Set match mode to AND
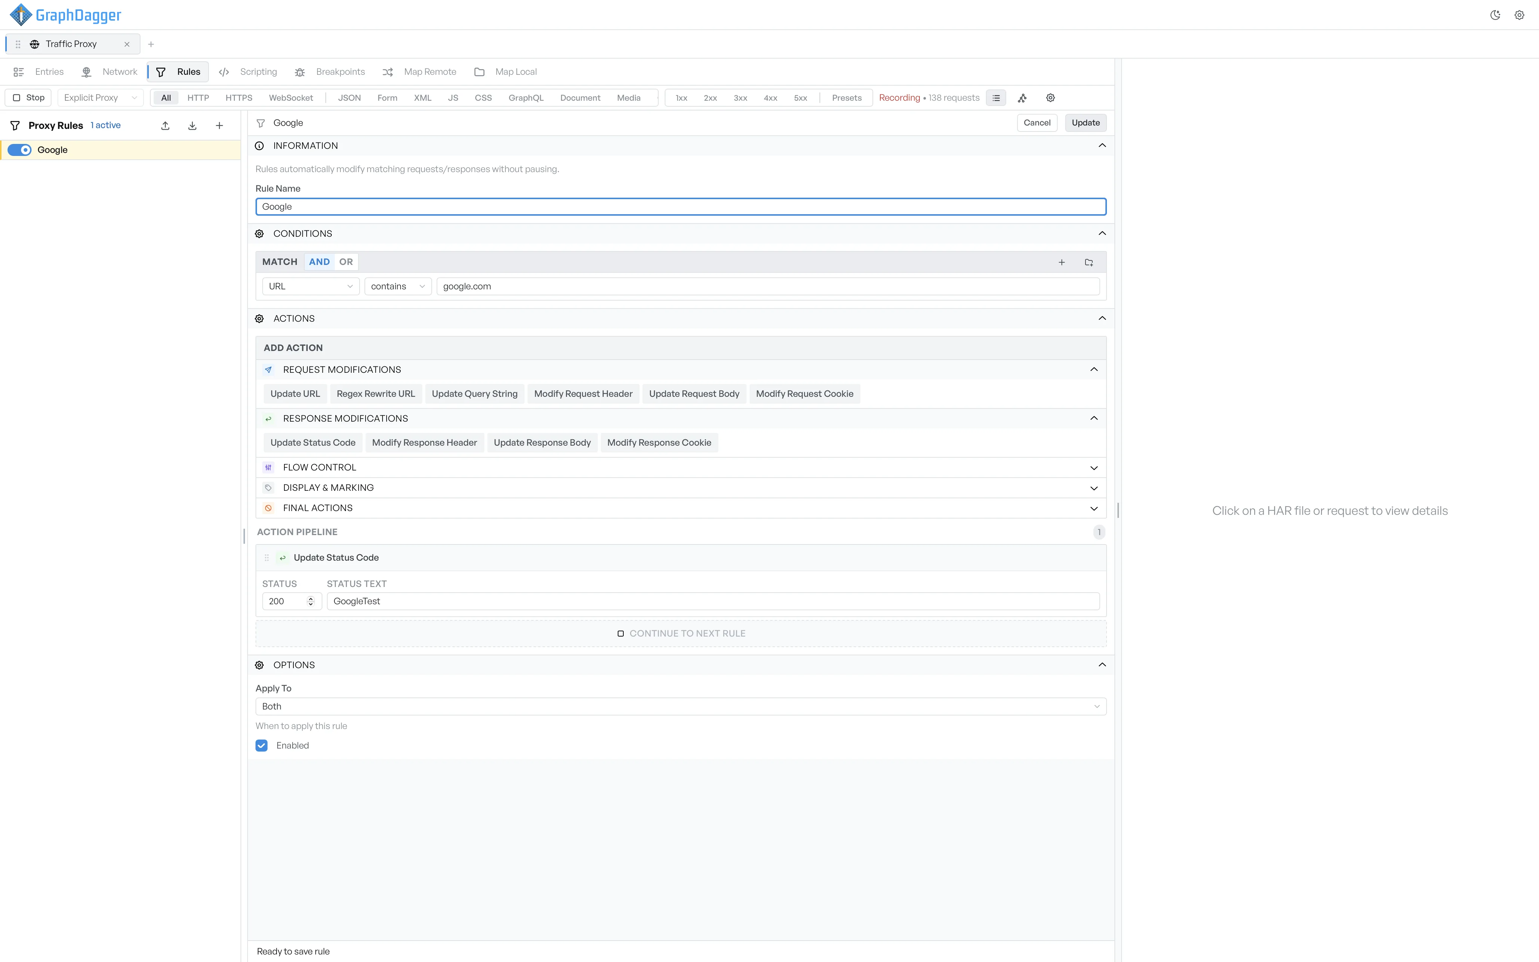 319,262
